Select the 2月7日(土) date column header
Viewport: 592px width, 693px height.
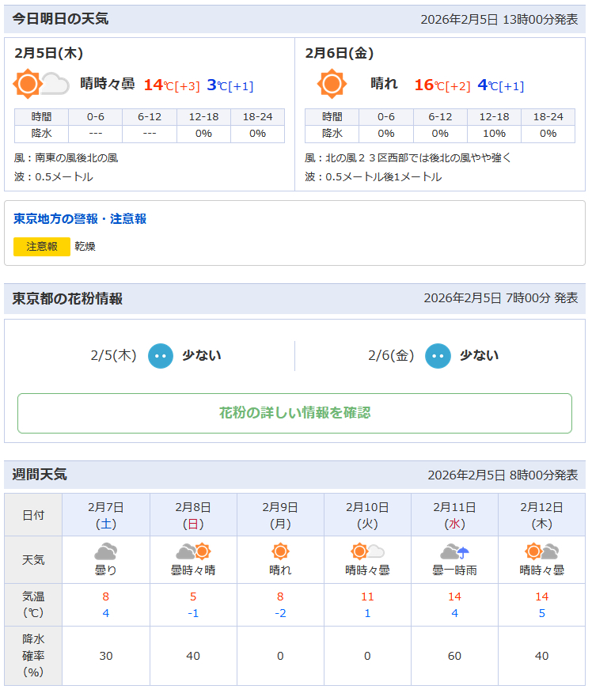coord(106,515)
